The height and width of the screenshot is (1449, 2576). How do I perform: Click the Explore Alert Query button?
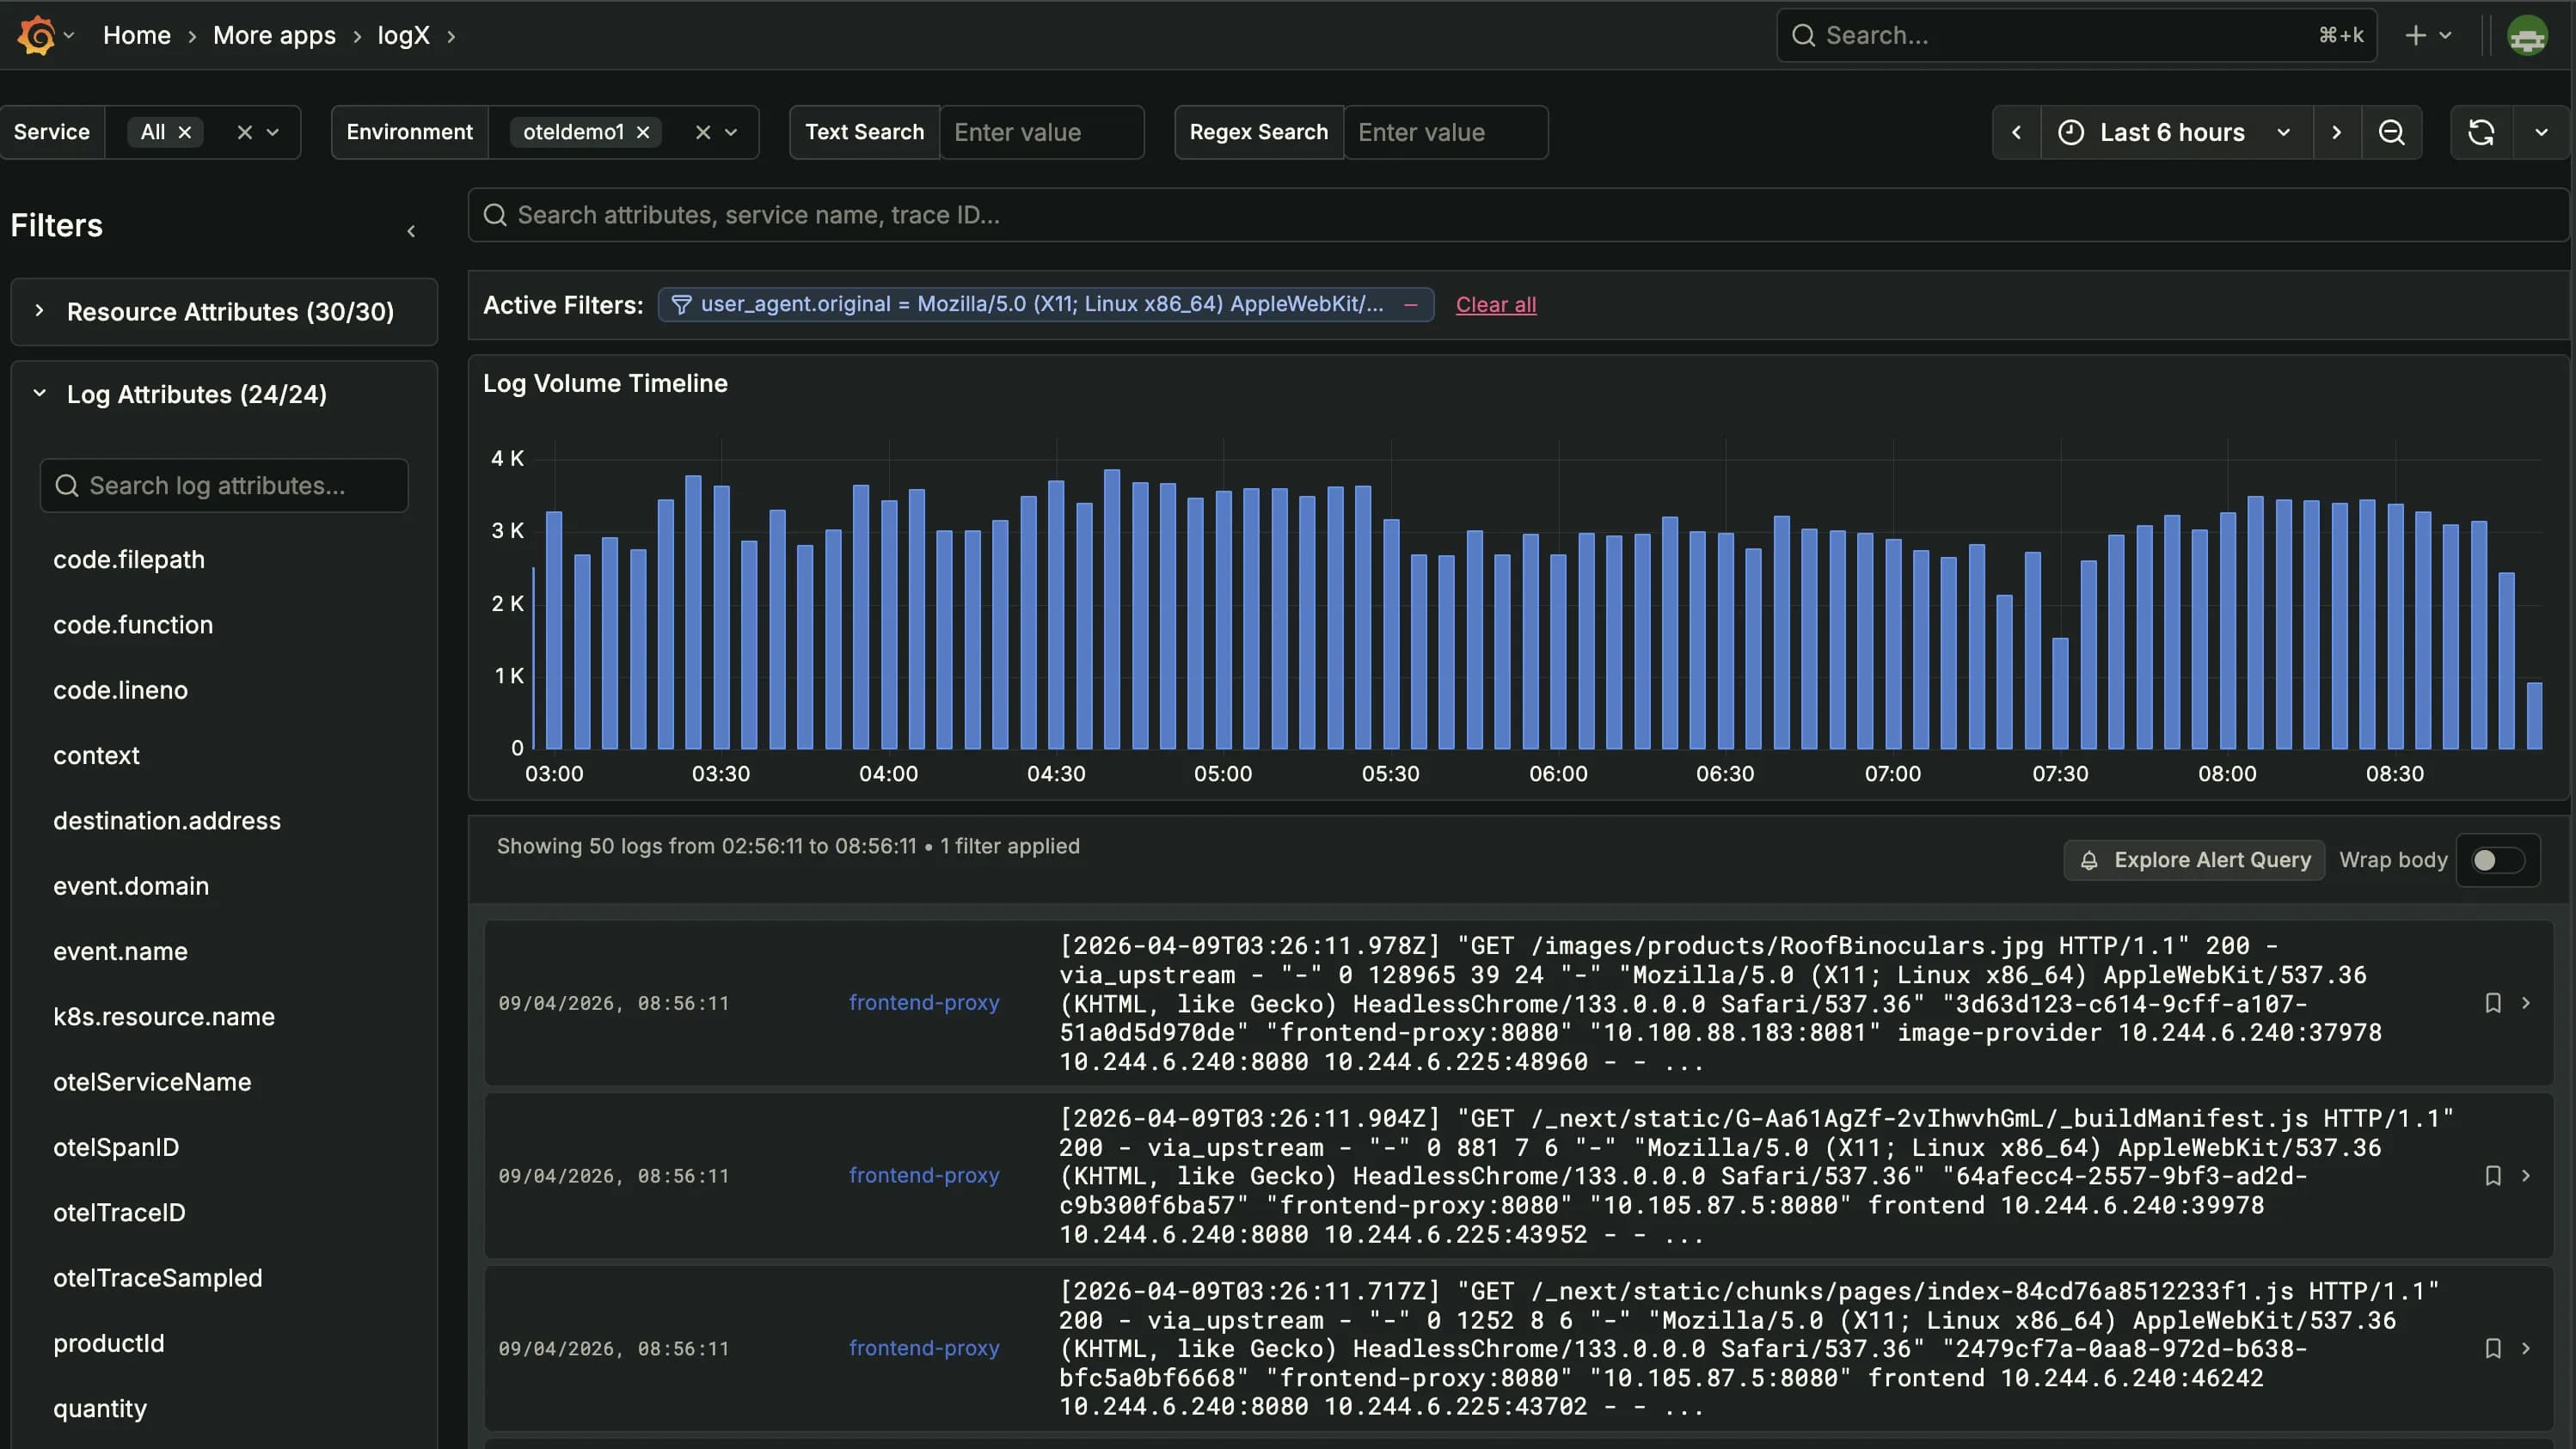pyautogui.click(x=2195, y=860)
